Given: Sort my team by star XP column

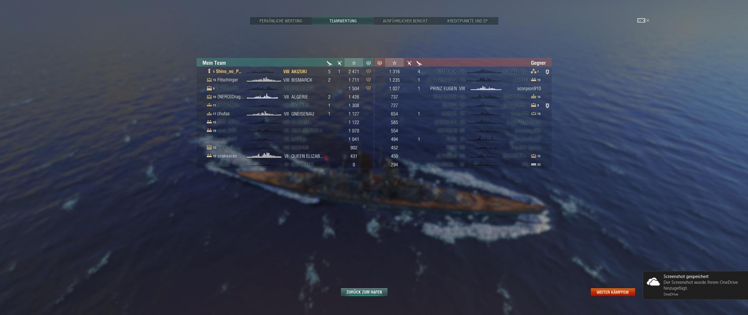Looking at the screenshot, I should (x=354, y=63).
